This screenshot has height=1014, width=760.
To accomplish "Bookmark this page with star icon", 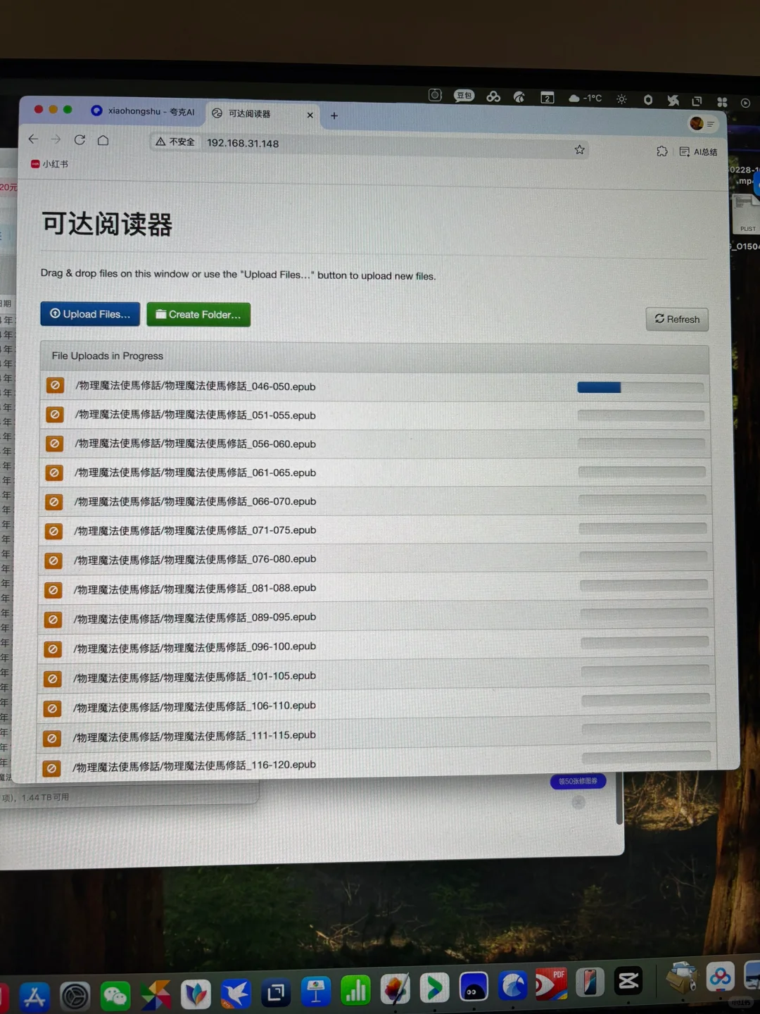I will (579, 149).
